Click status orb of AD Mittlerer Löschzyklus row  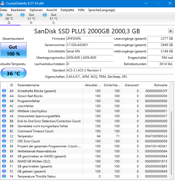4,111
